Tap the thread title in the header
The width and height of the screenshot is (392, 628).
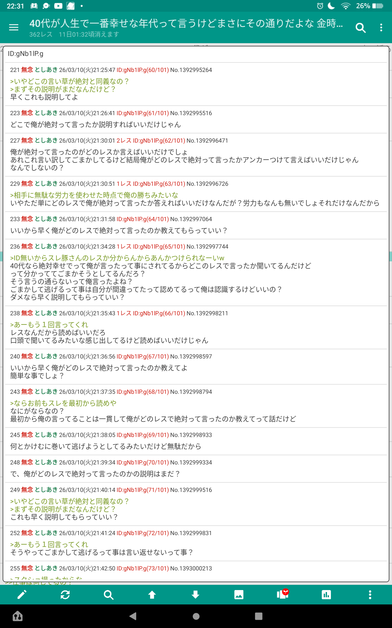click(186, 24)
